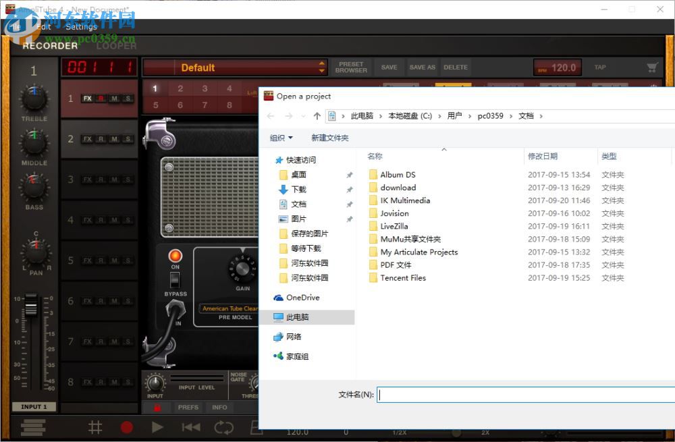Click the rewind-to-start transport icon
The image size is (675, 442).
point(190,427)
